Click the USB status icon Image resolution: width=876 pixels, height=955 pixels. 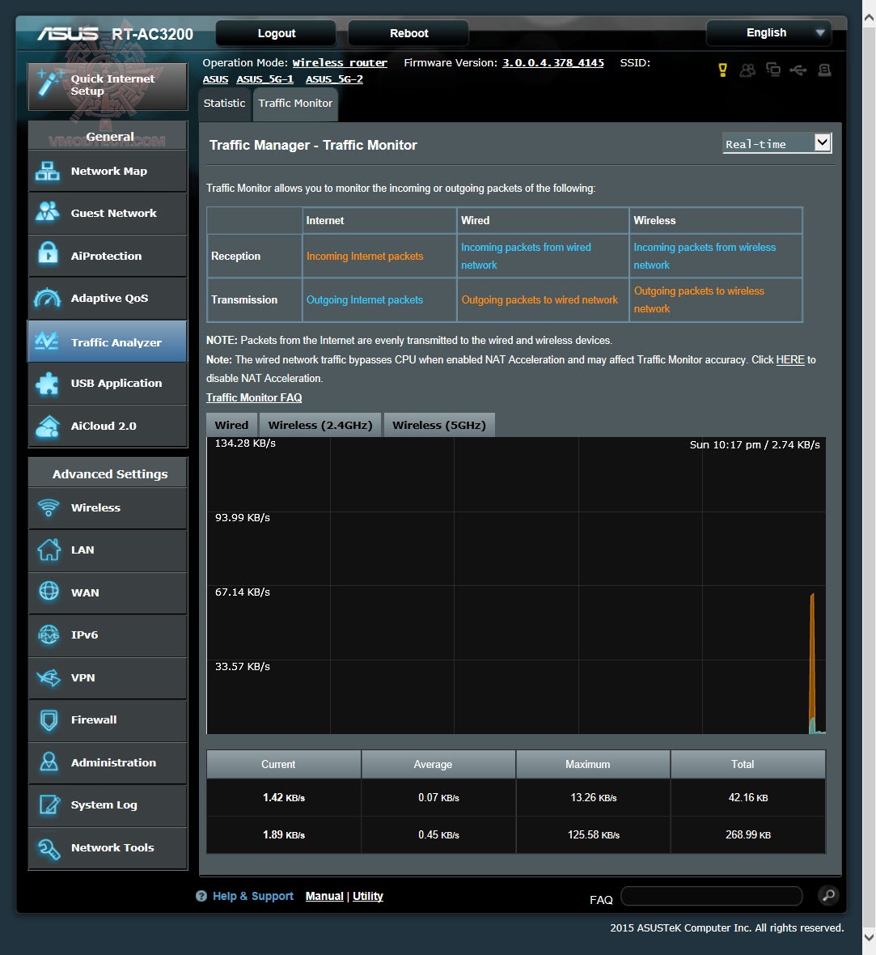[798, 70]
